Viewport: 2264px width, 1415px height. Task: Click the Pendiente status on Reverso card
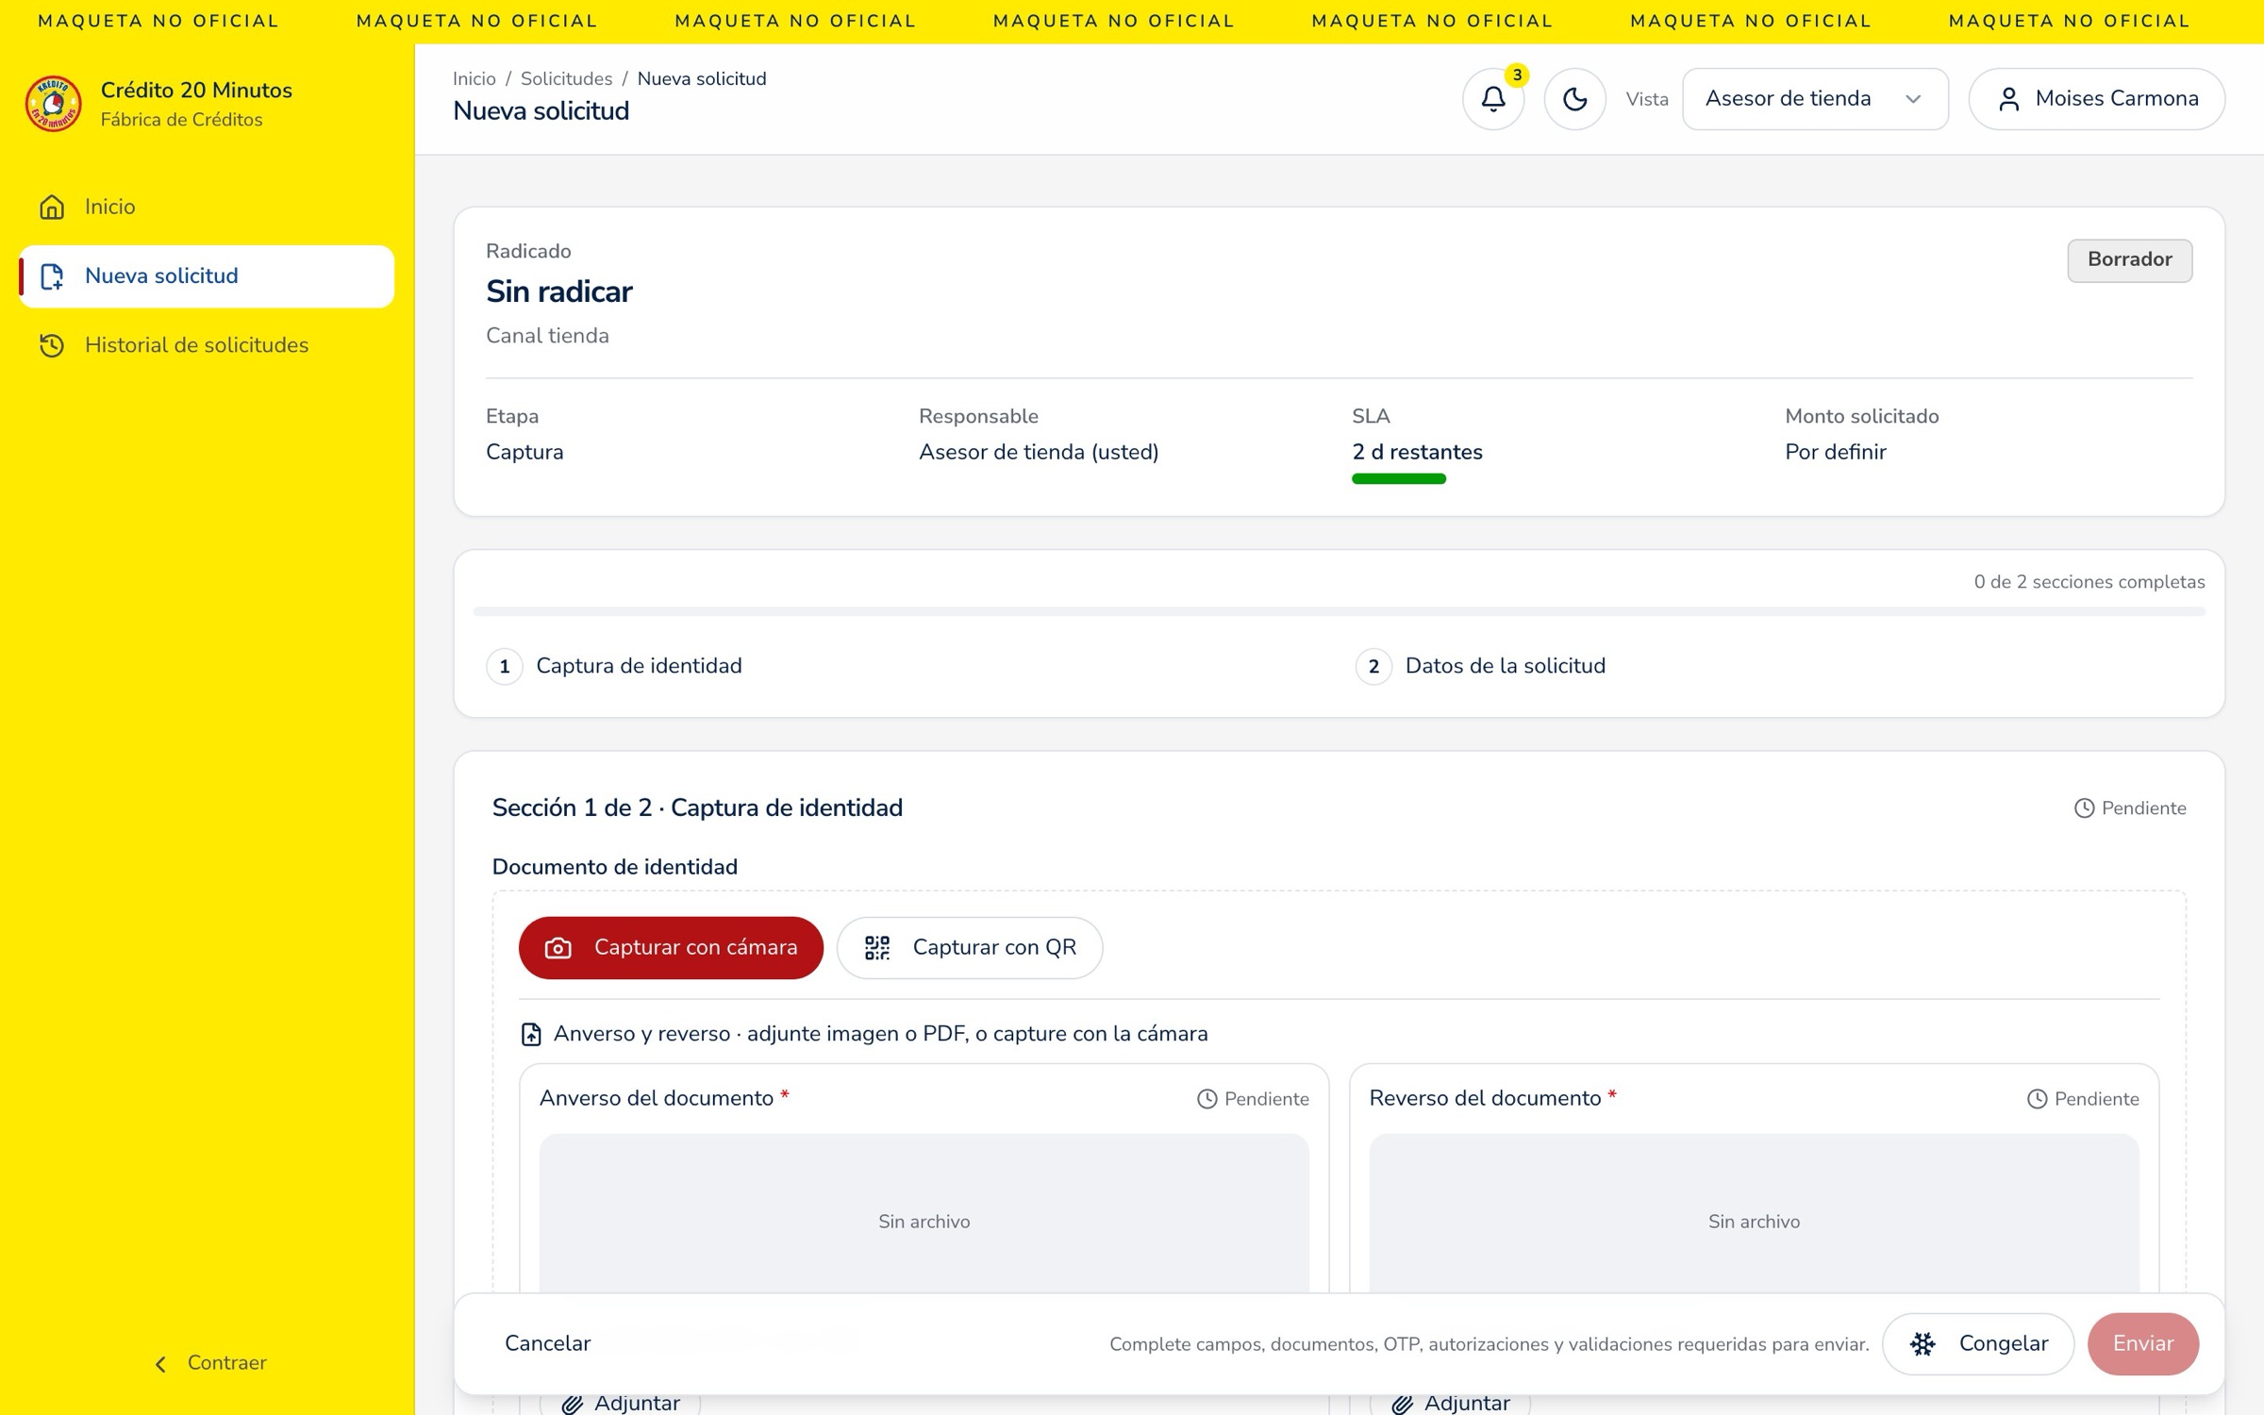tap(2083, 1099)
